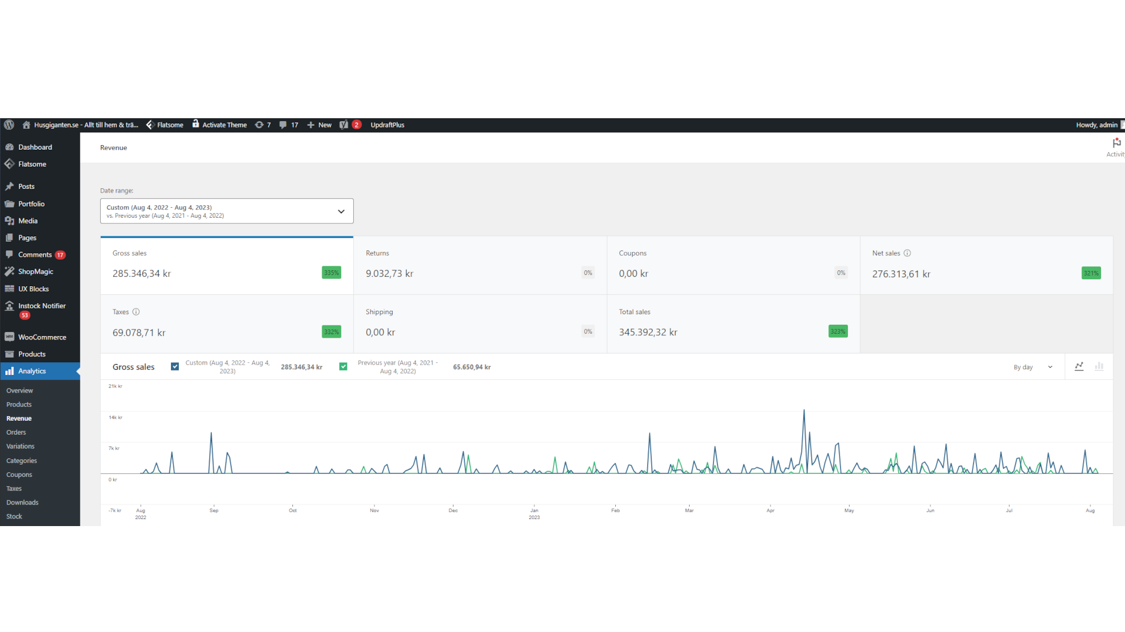Image resolution: width=1125 pixels, height=632 pixels.
Task: Open the updates icon showing 7
Action: [x=259, y=125]
